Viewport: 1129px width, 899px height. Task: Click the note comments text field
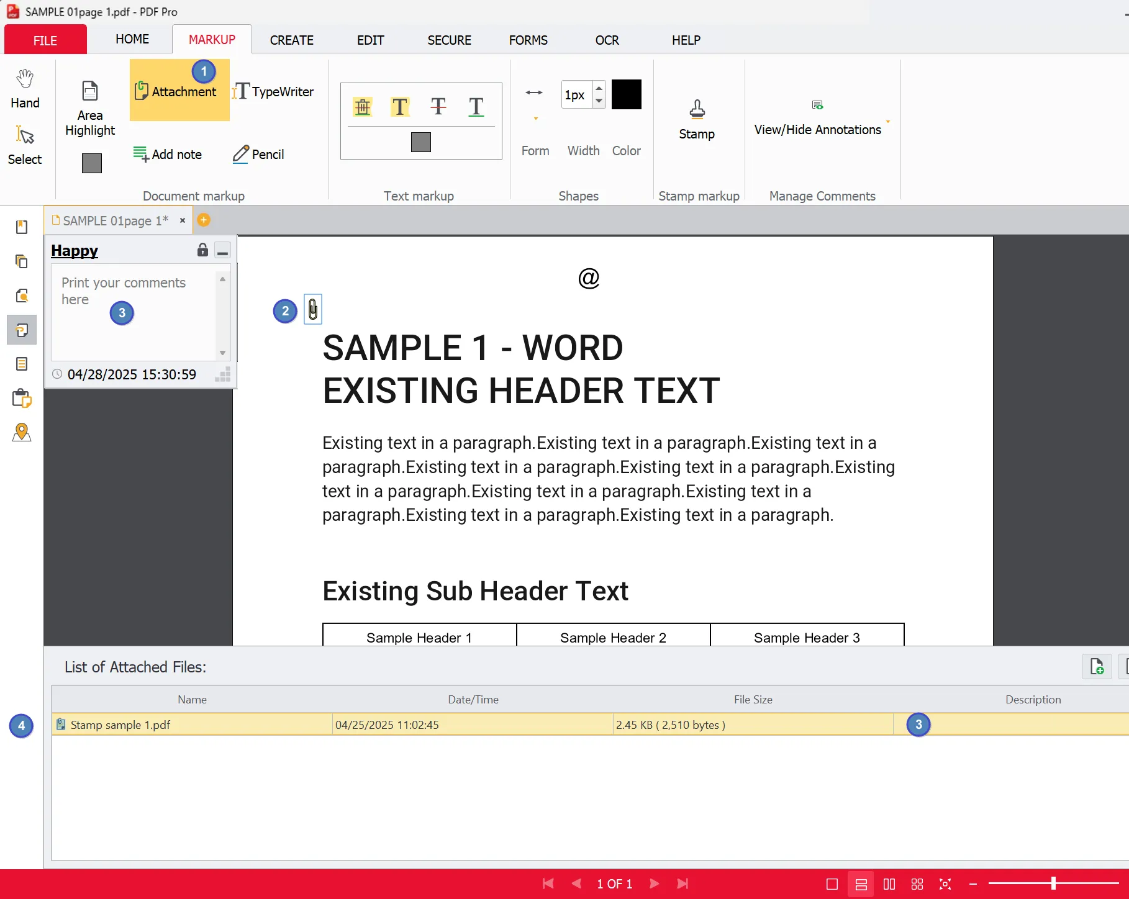134,312
